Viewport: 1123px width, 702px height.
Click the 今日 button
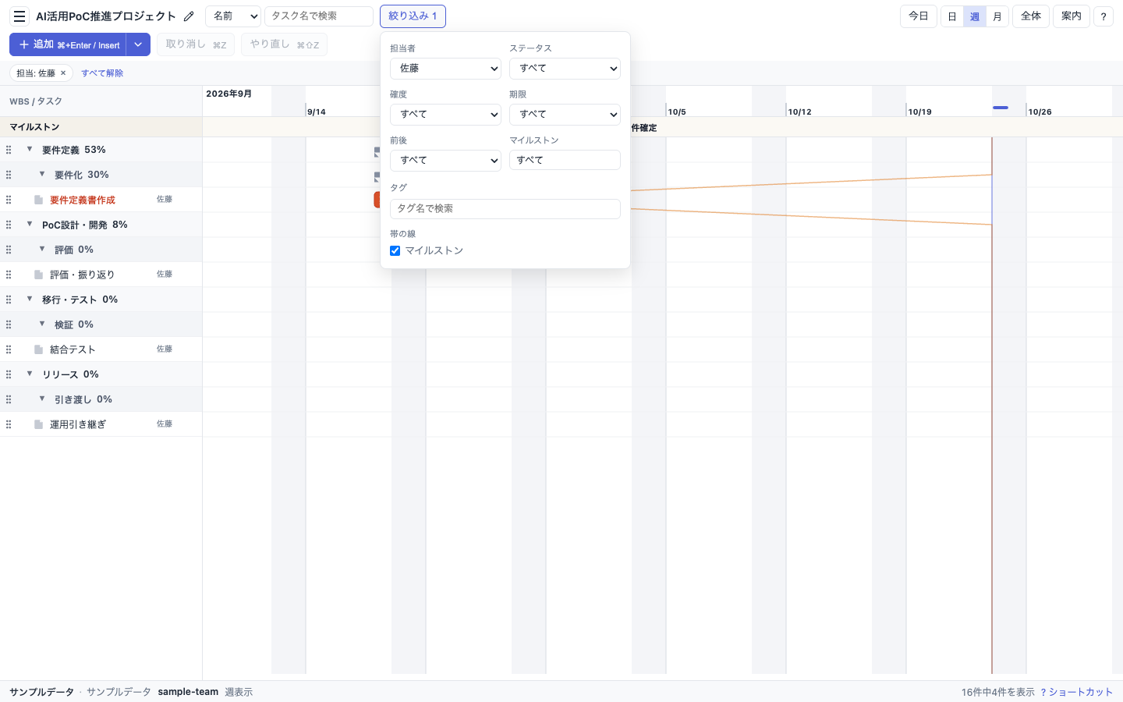click(919, 16)
